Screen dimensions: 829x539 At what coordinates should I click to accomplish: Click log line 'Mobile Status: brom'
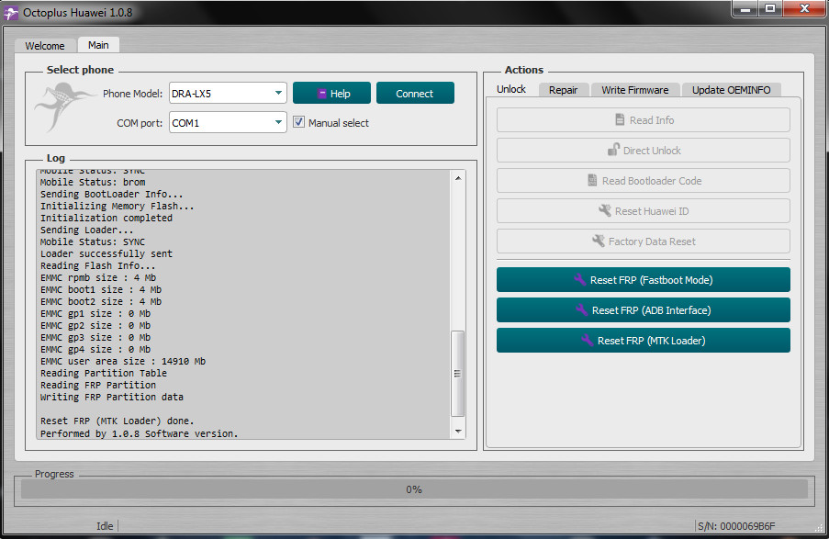pyautogui.click(x=93, y=182)
